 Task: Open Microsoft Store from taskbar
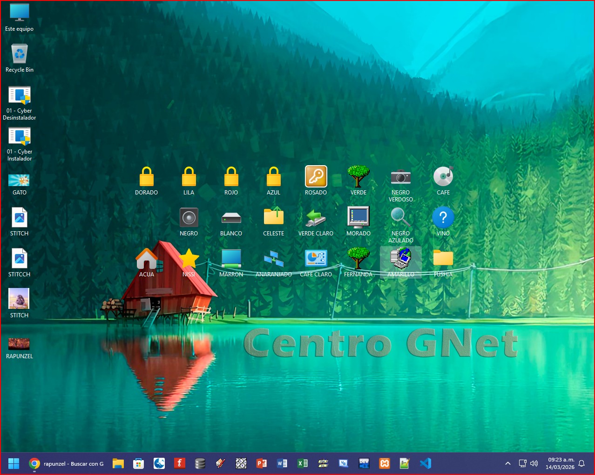pyautogui.click(x=138, y=463)
